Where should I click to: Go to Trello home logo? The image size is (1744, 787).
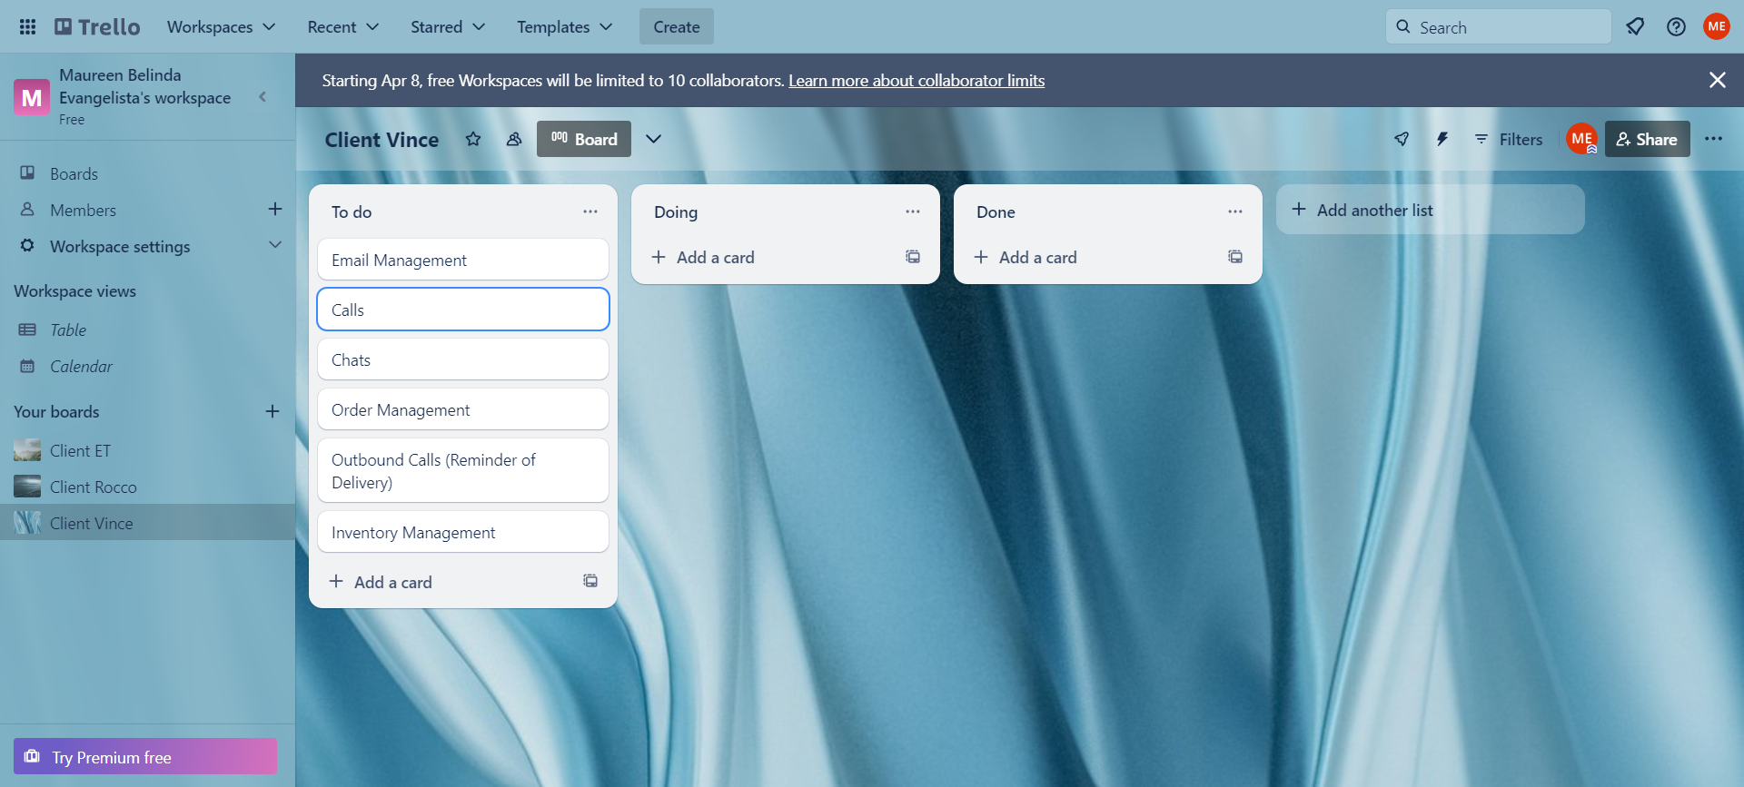tap(97, 27)
